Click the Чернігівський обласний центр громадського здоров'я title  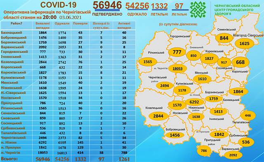coord(237,10)
